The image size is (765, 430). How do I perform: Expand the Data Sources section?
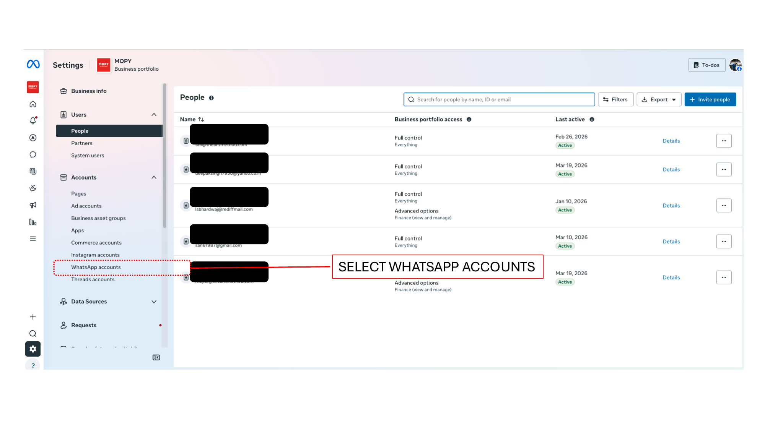[154, 301]
